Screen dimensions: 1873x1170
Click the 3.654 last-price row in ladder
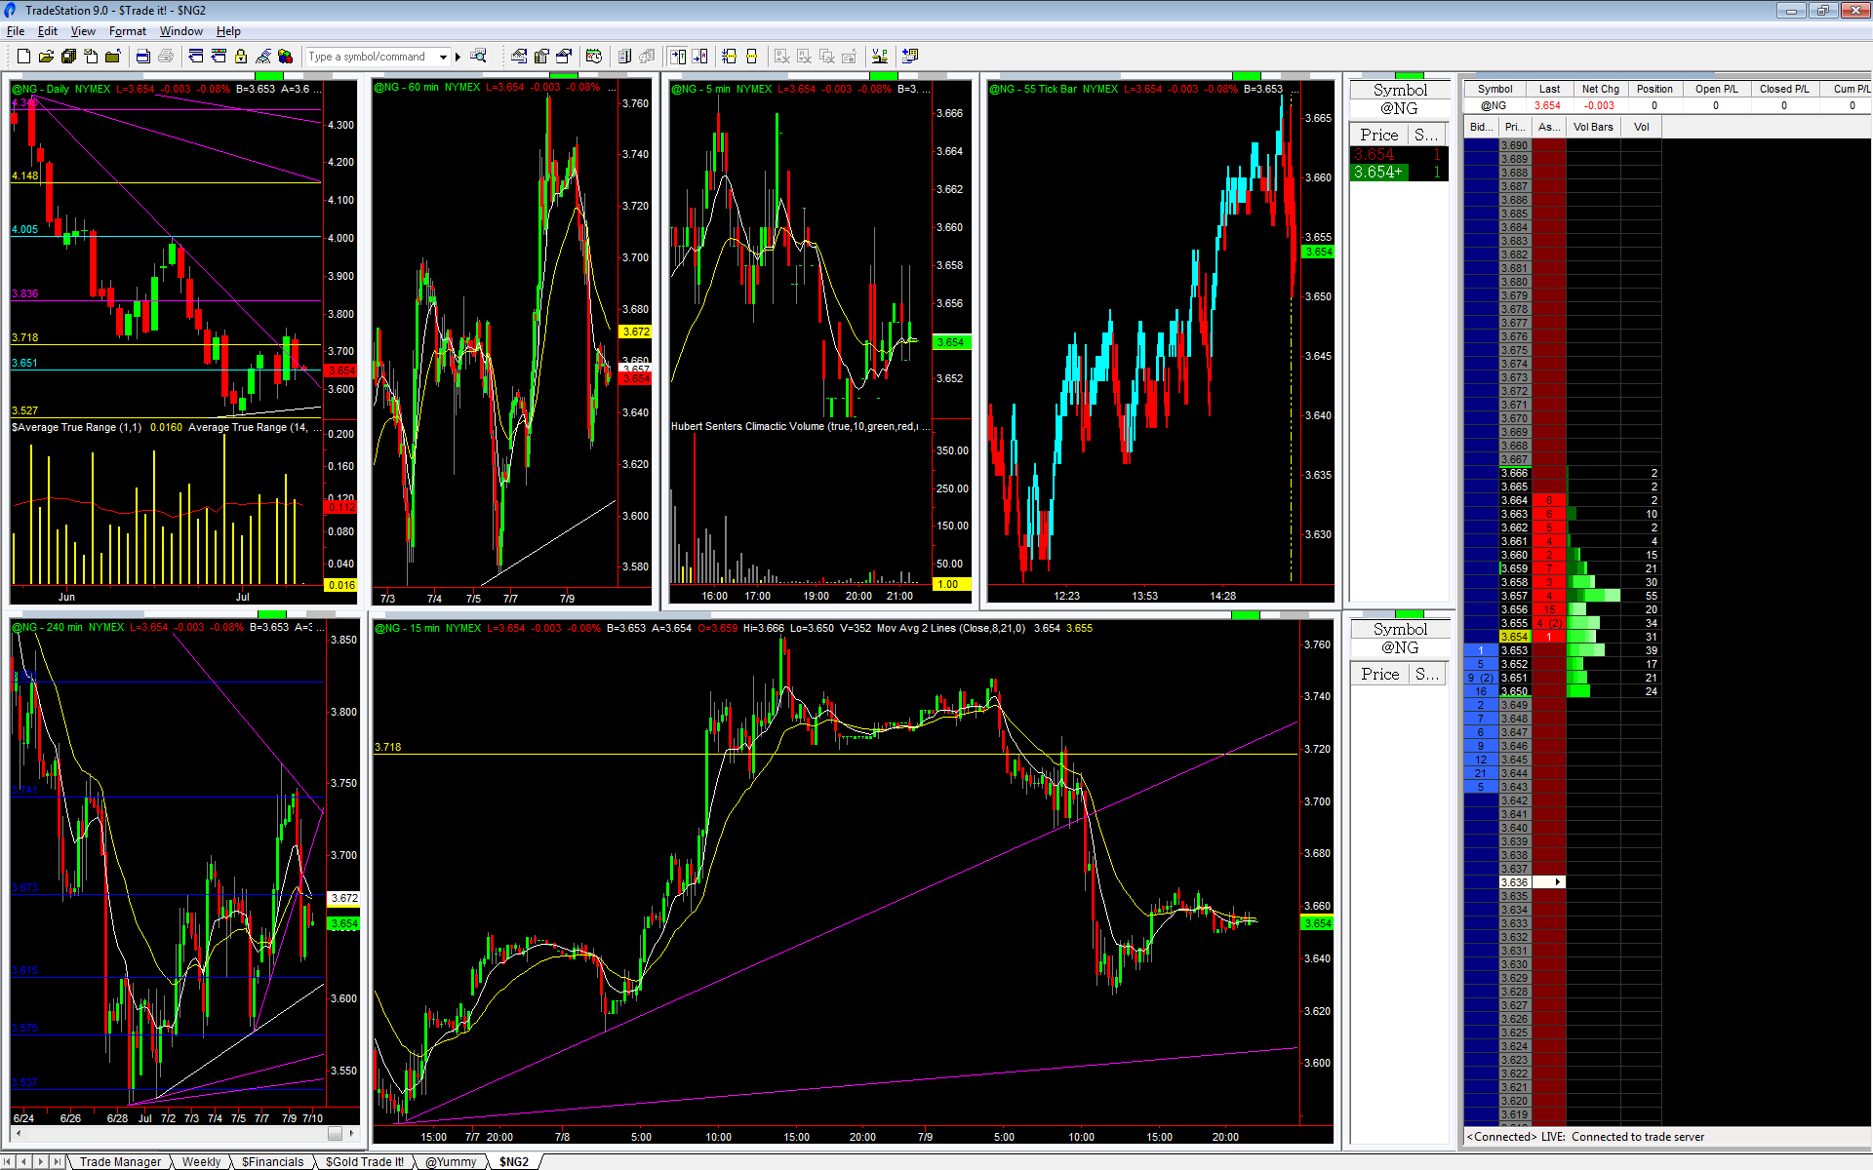tap(1514, 637)
